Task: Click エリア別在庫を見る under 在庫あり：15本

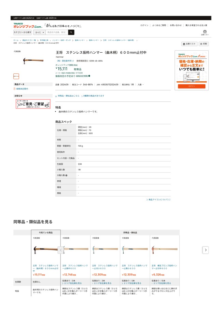Action: click(162, 283)
